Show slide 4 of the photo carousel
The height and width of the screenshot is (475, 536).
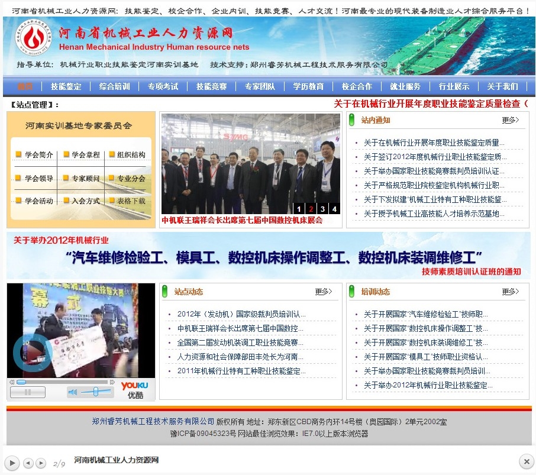tap(334, 209)
